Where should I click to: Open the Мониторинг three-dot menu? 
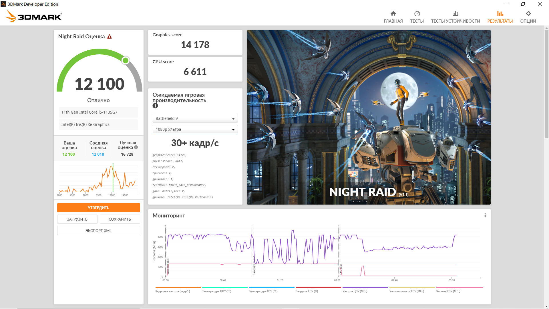485,215
